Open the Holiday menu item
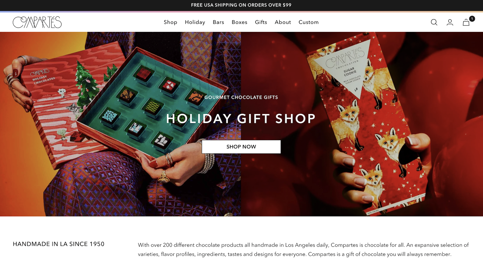Viewport: 483px width, 270px height. click(x=195, y=22)
